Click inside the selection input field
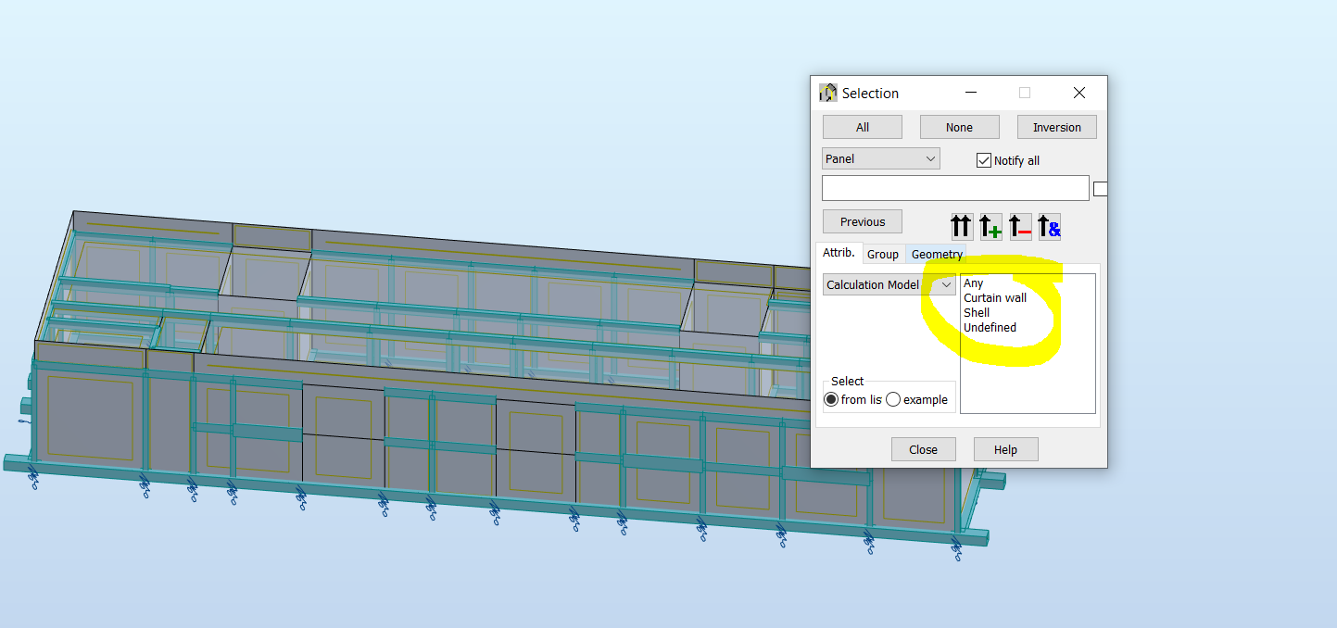Viewport: 1337px width, 628px height. point(954,188)
